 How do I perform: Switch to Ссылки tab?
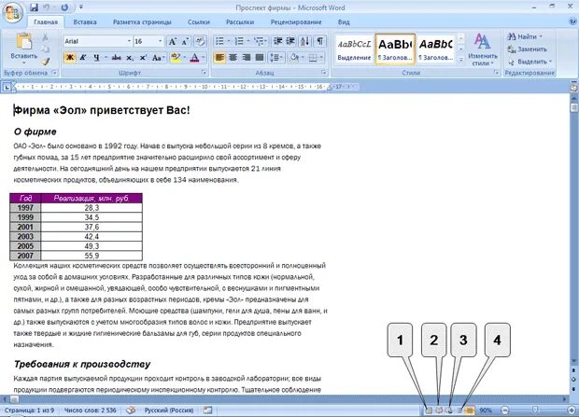(x=199, y=21)
